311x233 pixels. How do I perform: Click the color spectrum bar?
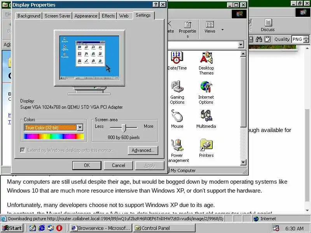pos(54,136)
